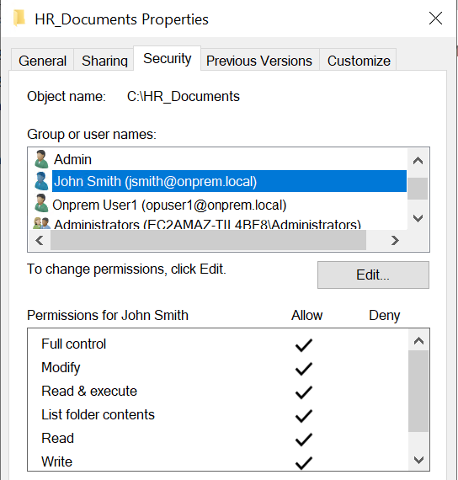
Task: Select John Smith (jsmith@onprem.local) entry
Action: pyautogui.click(x=220, y=181)
